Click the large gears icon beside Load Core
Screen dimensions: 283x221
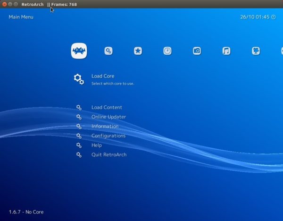[x=79, y=79]
